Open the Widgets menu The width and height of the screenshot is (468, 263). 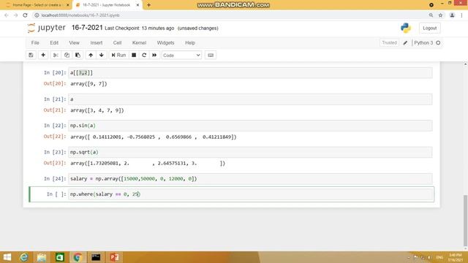166,43
